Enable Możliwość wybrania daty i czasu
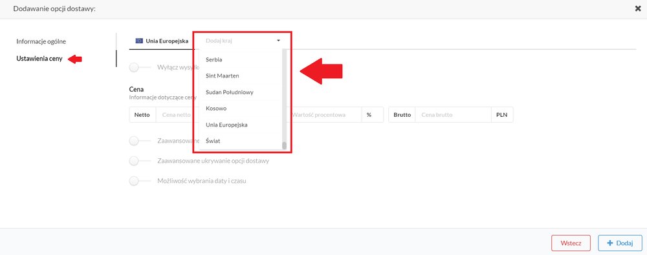Viewport: 647px width, 255px height. click(140, 181)
